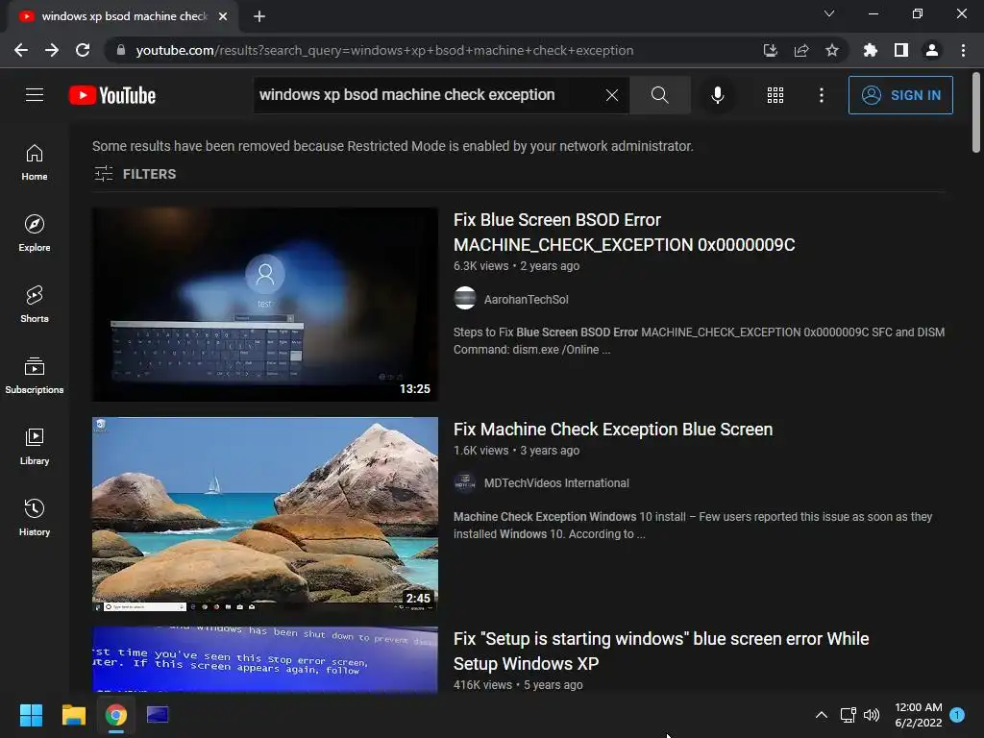Screen dimensions: 984x738
Task: Open Fix Setup is starting windows video title
Action: [x=661, y=651]
